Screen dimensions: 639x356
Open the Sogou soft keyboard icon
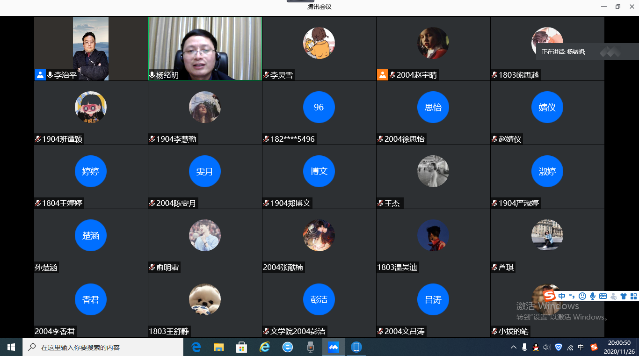[603, 296]
